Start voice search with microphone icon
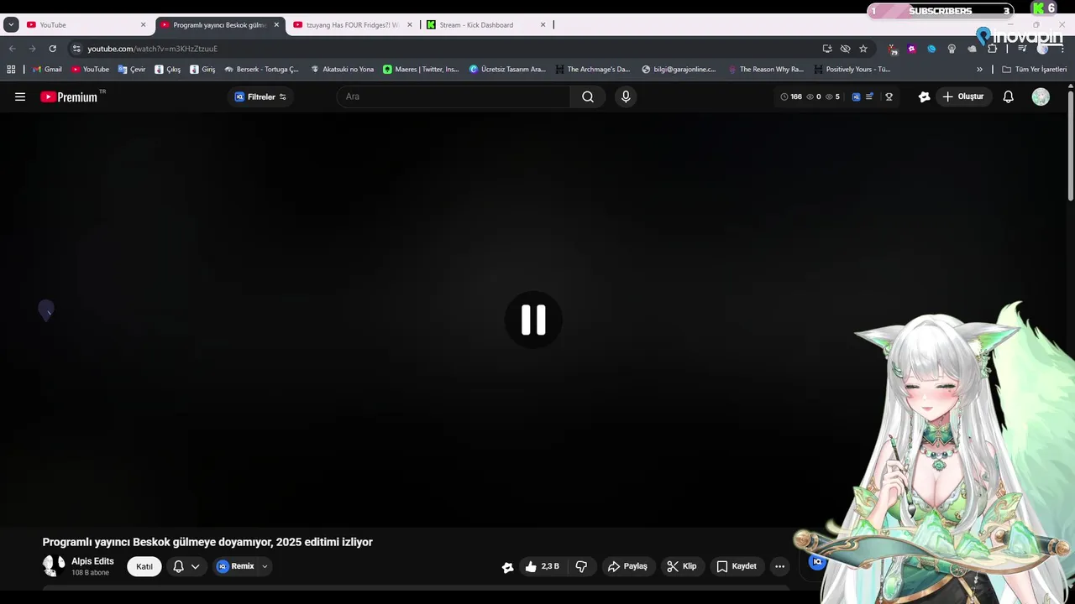The height and width of the screenshot is (604, 1075). [x=626, y=96]
